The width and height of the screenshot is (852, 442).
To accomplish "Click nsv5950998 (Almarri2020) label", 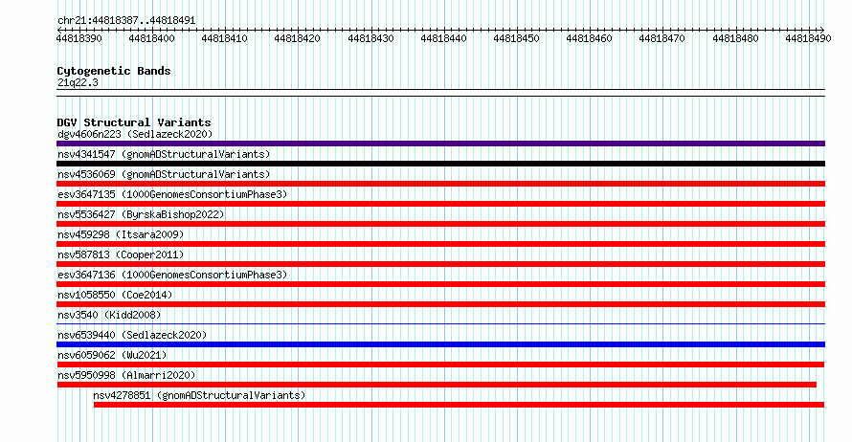I will tap(126, 375).
